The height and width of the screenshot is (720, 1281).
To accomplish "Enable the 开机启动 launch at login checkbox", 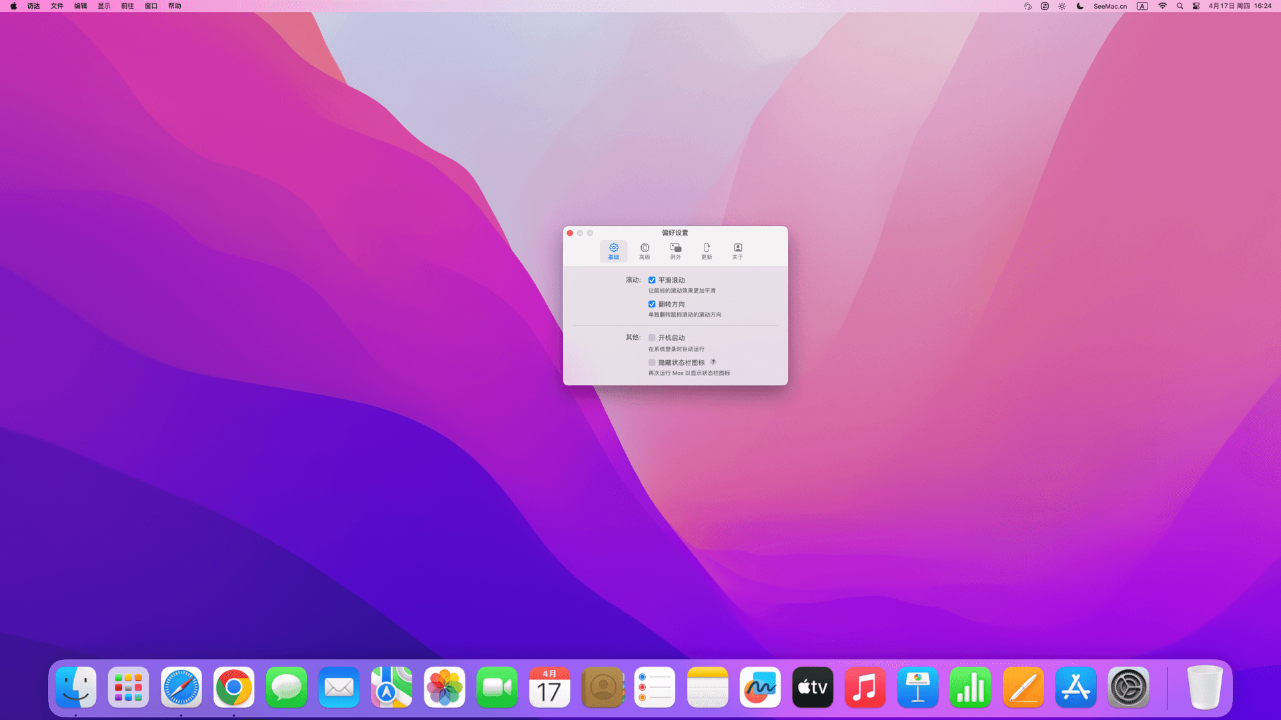I will click(652, 338).
